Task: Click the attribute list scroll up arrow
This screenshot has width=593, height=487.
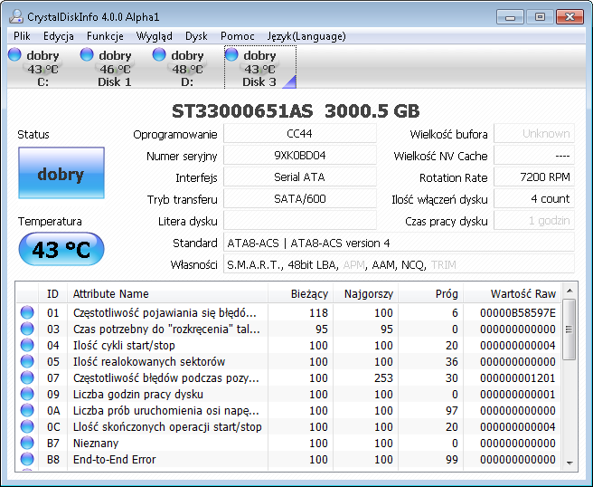Action: point(569,291)
